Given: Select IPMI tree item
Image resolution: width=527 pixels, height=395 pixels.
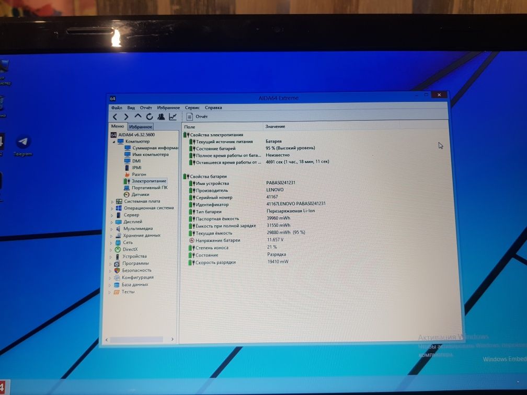Looking at the screenshot, I should (133, 168).
